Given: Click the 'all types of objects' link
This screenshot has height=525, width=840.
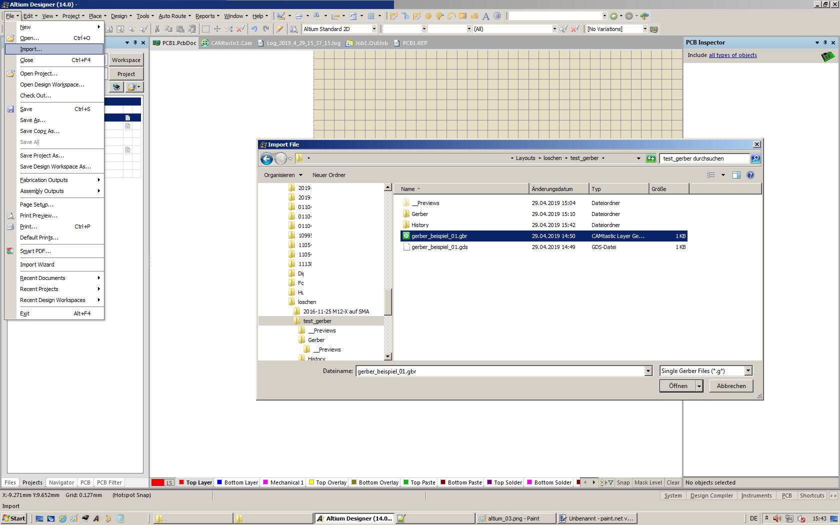Looking at the screenshot, I should 732,55.
